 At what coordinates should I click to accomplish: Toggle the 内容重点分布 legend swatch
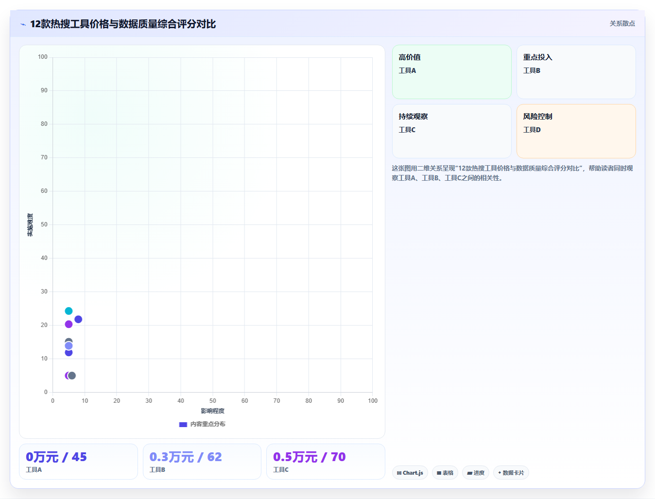[183, 425]
